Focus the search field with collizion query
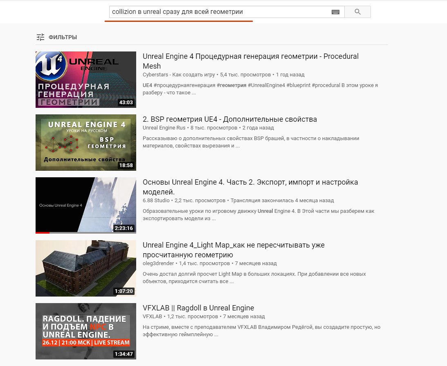 (x=227, y=12)
